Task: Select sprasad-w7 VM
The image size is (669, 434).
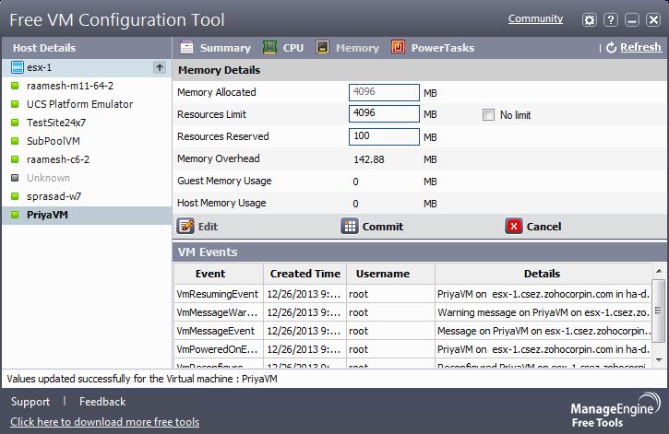Action: (87, 196)
